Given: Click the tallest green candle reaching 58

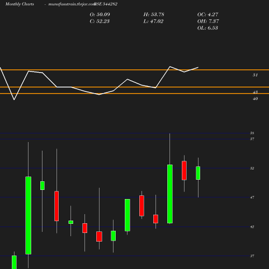Looking at the screenshot, I should (x=170, y=194).
